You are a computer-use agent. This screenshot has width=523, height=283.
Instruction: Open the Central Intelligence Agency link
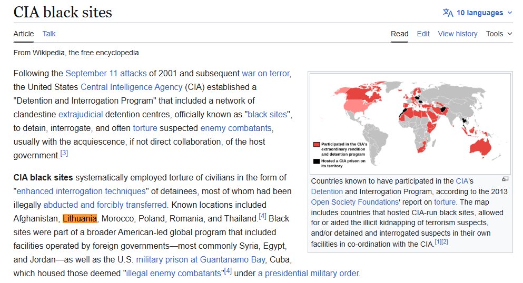132,87
